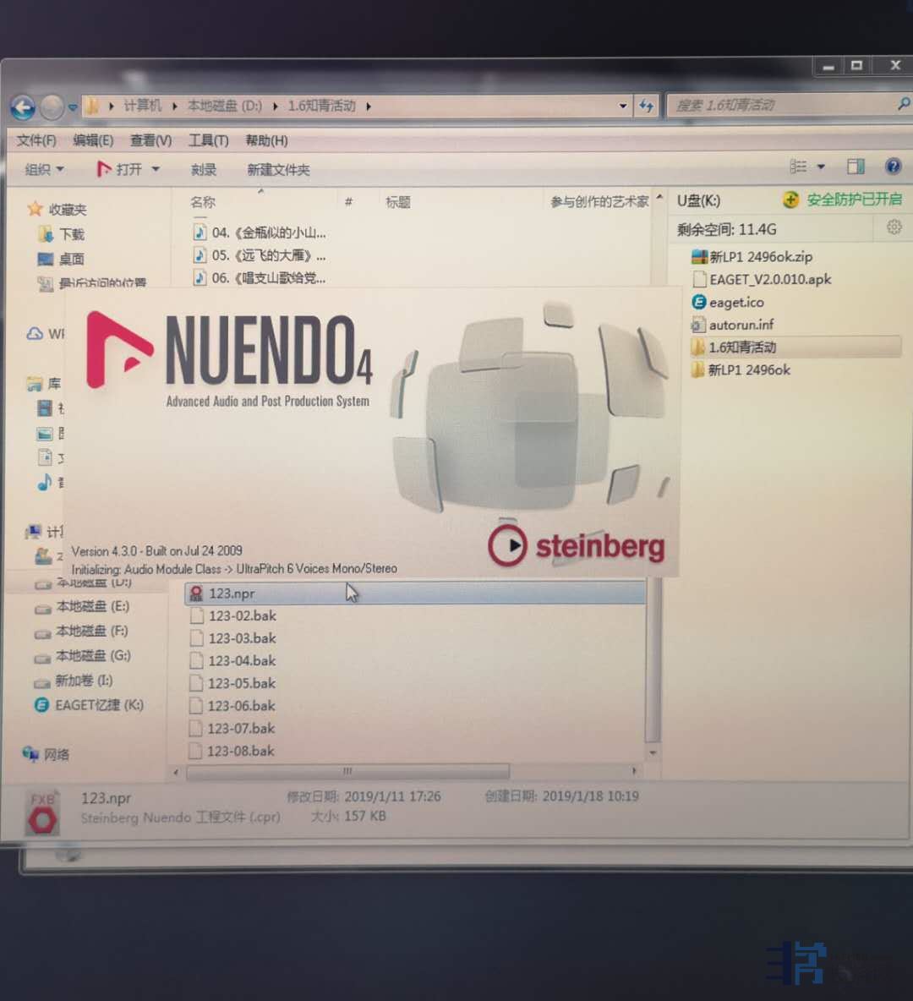Viewport: 913px width, 1001px height.
Task: Open 新LP1 2496ok.zip archive
Action: coord(760,256)
